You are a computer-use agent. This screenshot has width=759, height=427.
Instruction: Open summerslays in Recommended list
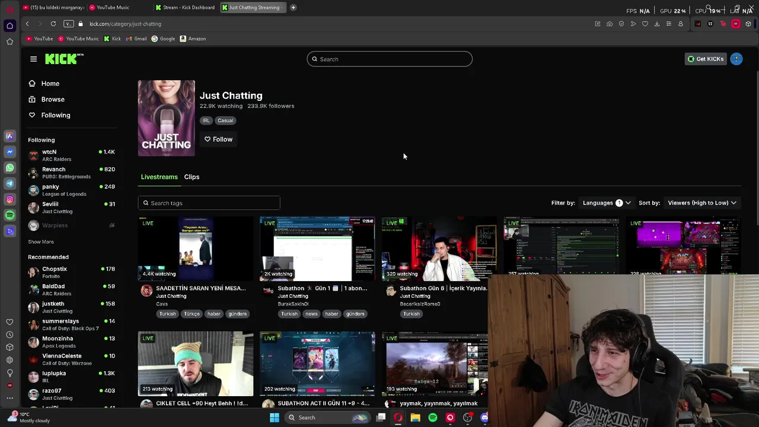(x=71, y=324)
